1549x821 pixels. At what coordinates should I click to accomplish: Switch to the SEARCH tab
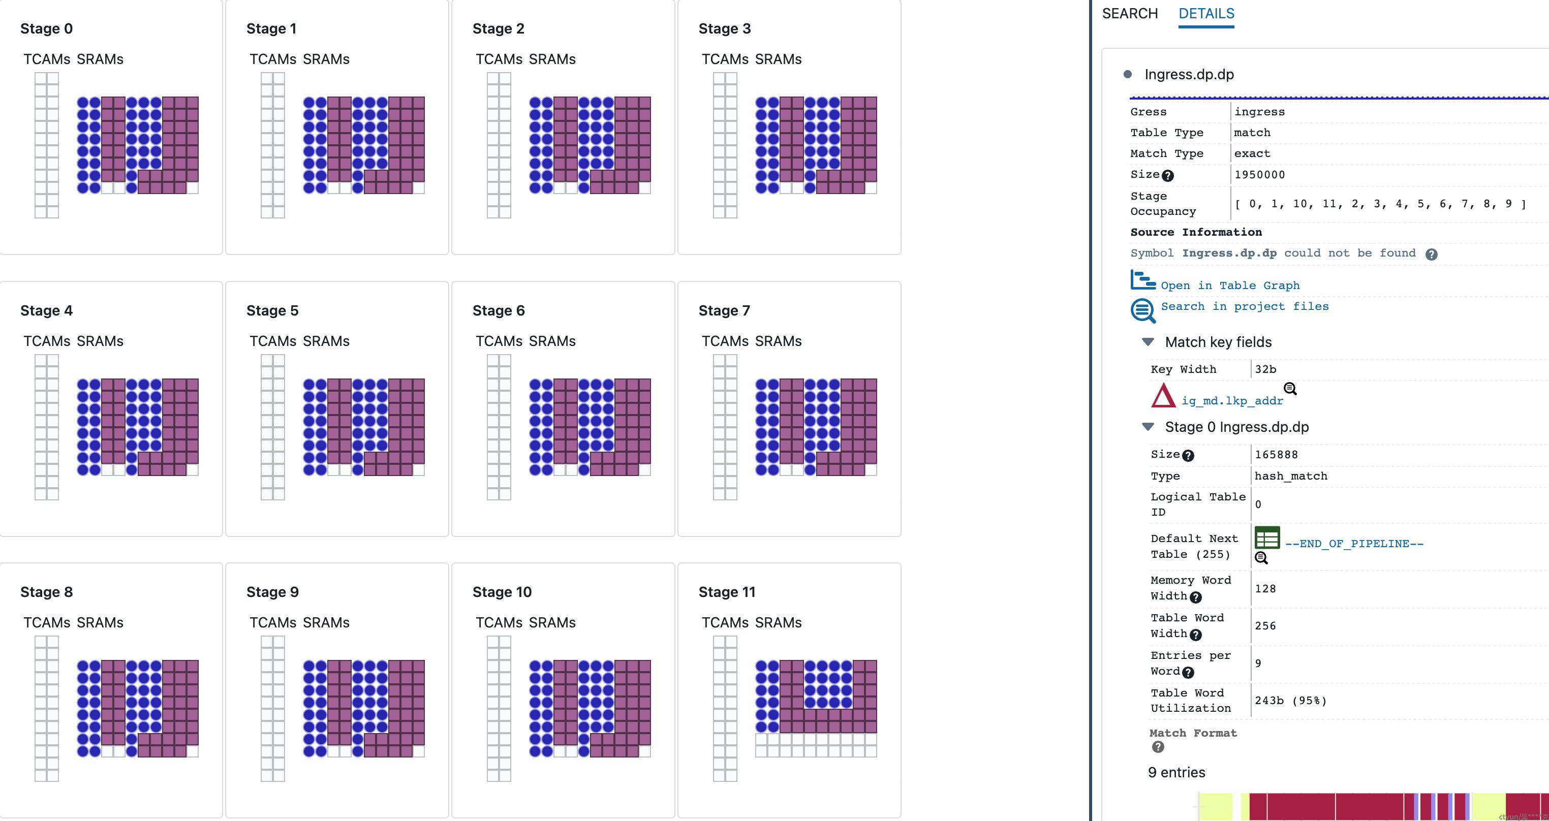coord(1129,13)
